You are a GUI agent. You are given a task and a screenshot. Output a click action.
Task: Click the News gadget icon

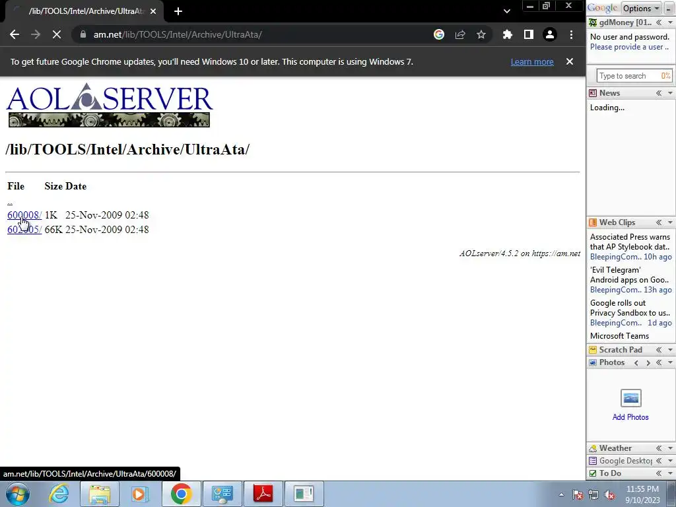pos(593,93)
